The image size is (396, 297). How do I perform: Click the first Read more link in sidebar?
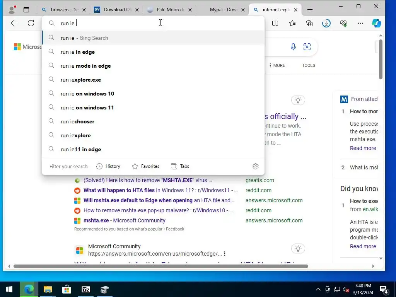tap(363, 148)
